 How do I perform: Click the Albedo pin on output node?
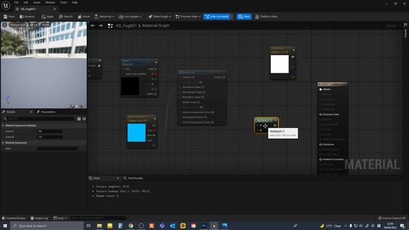[x=321, y=89]
